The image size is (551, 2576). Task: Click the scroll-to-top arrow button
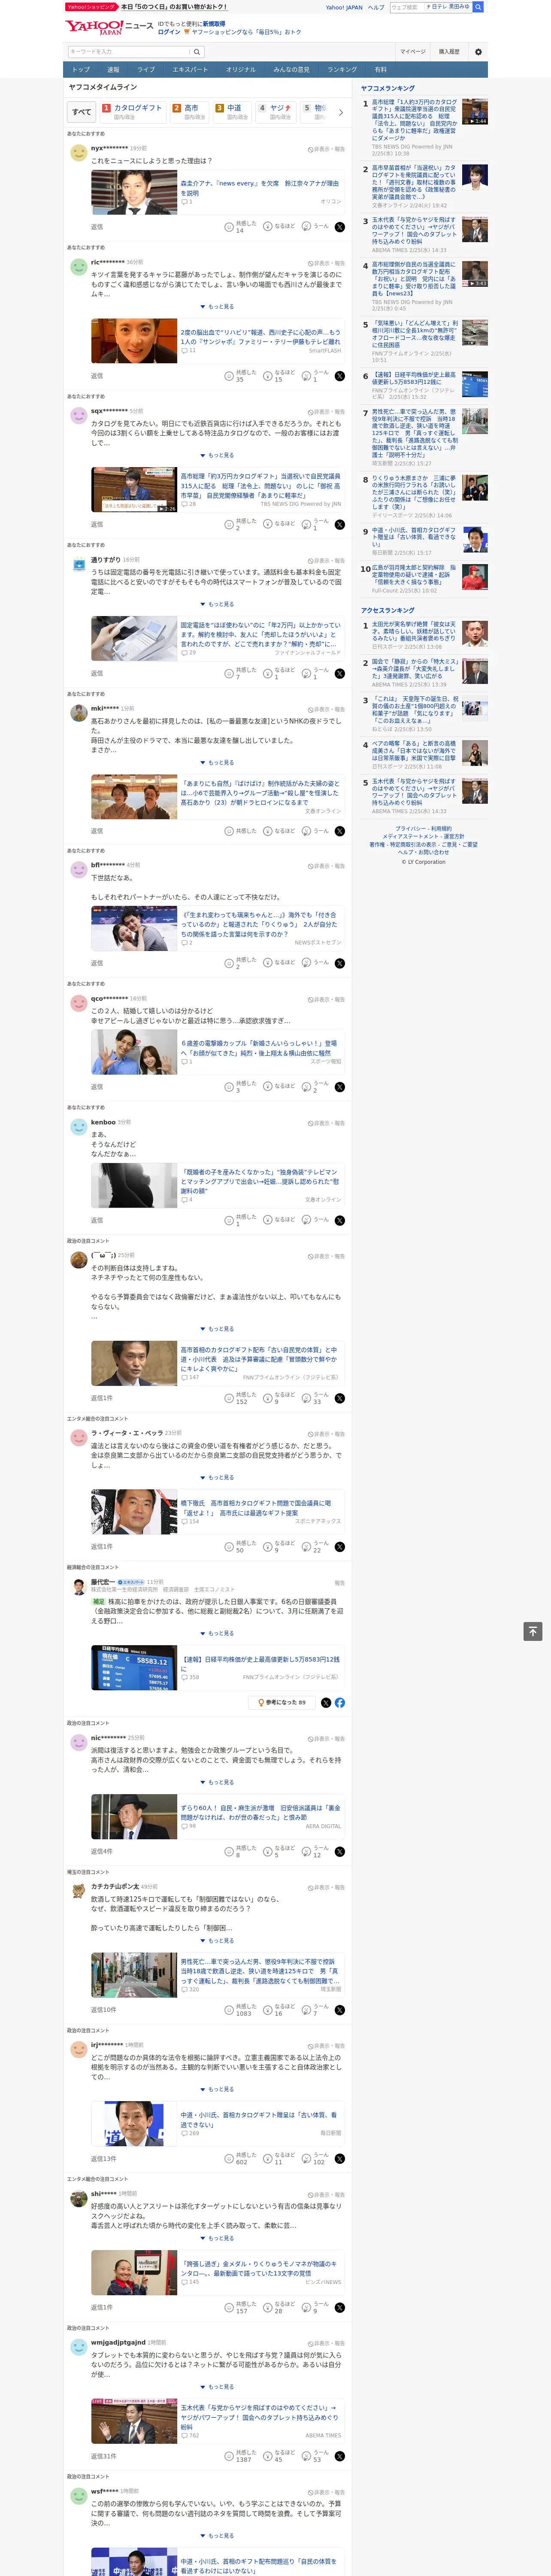click(533, 1632)
